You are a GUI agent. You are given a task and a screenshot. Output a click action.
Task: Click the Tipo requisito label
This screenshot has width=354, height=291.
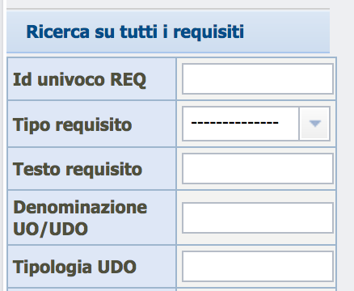73,125
